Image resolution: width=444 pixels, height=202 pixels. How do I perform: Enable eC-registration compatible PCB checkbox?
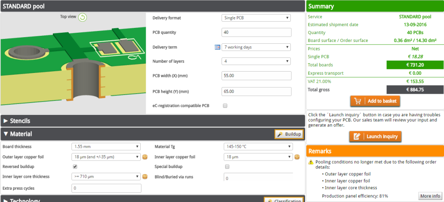[x=225, y=106]
